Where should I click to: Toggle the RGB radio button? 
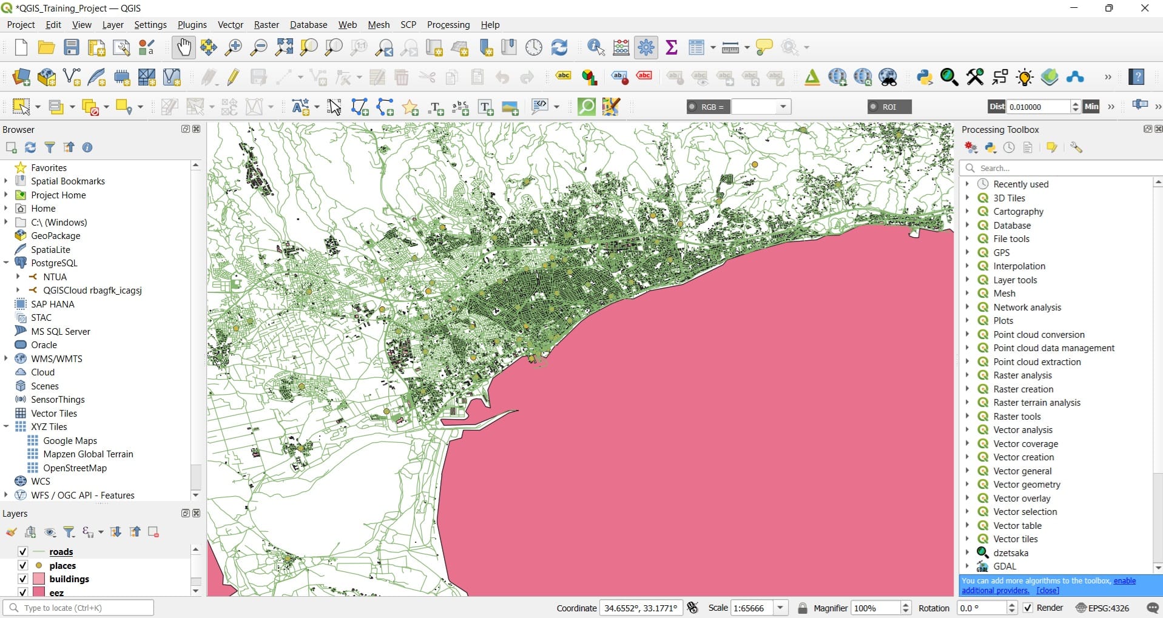(692, 107)
